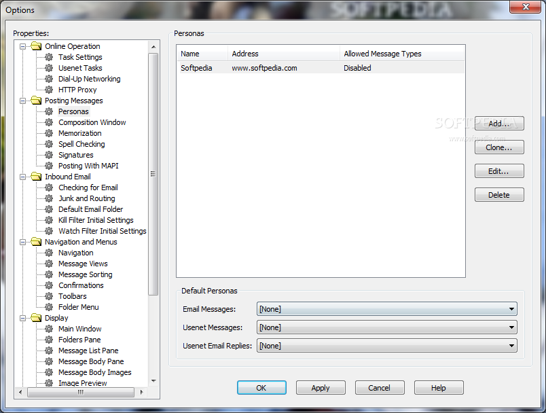Delete the selected persona

[x=499, y=195]
